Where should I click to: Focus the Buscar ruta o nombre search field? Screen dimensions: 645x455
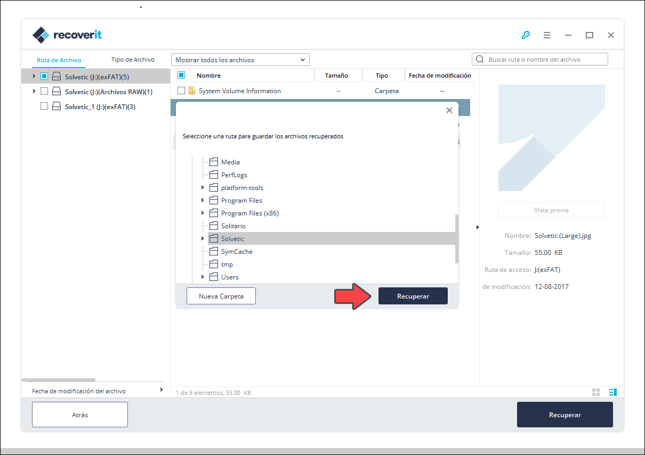tap(540, 60)
